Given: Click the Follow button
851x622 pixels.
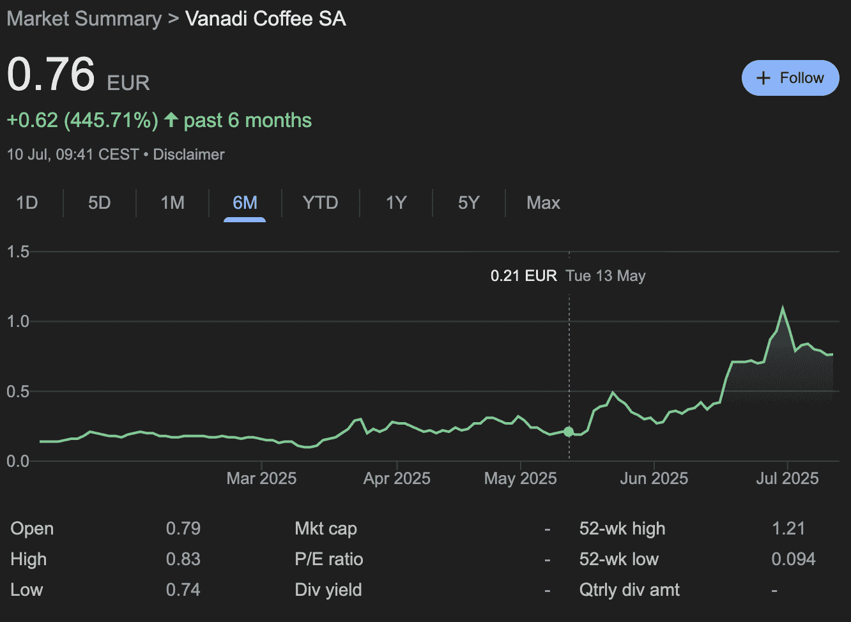Looking at the screenshot, I should click(790, 78).
